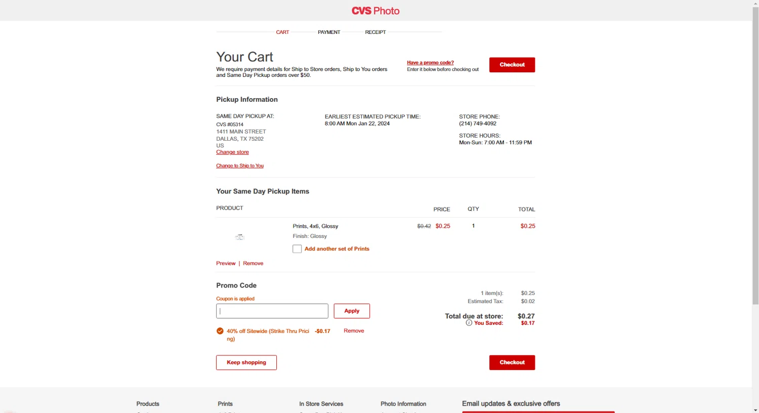Click Keep shopping button
The image size is (759, 413).
click(x=246, y=362)
